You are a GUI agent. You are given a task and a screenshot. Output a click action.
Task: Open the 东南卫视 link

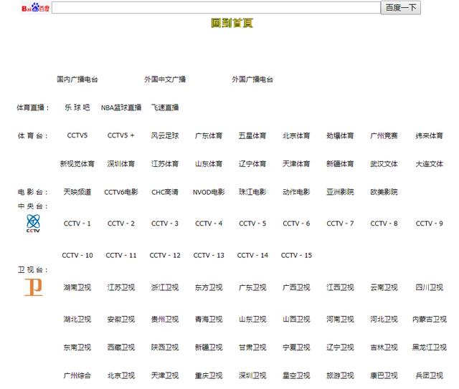[x=77, y=347]
